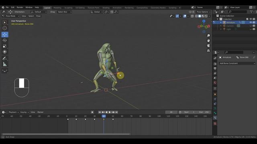This screenshot has height=144, width=257.
Task: Open the Pose menu in viewport header
Action: tap(39, 16)
